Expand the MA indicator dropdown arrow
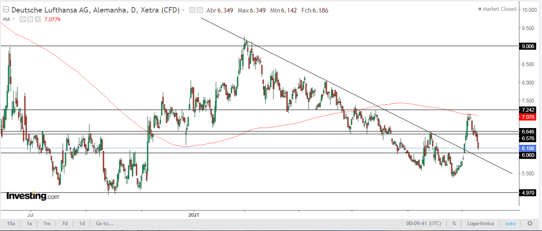The height and width of the screenshot is (231, 542). 13,19
